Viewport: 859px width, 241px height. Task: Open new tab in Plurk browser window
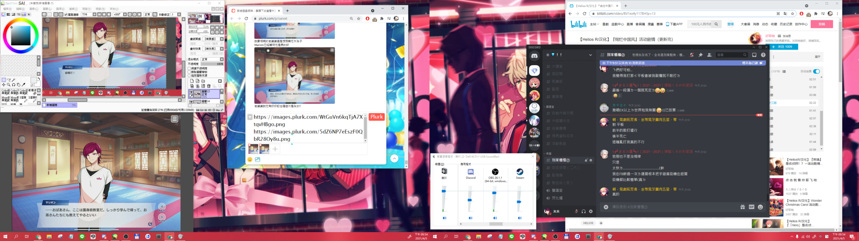point(287,10)
